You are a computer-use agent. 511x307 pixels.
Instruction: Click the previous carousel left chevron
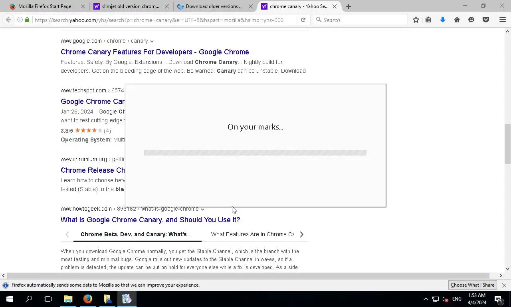click(x=67, y=234)
